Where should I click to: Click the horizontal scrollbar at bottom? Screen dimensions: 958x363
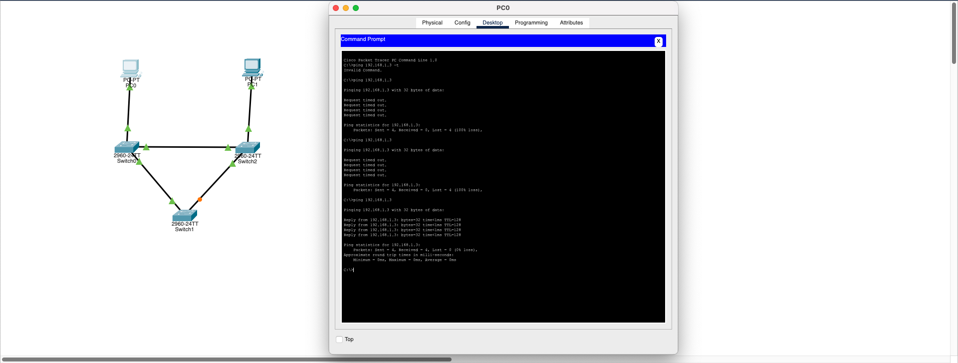(226, 359)
